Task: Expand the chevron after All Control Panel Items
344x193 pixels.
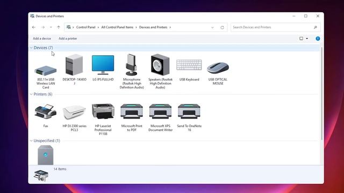Action: pyautogui.click(x=136, y=27)
